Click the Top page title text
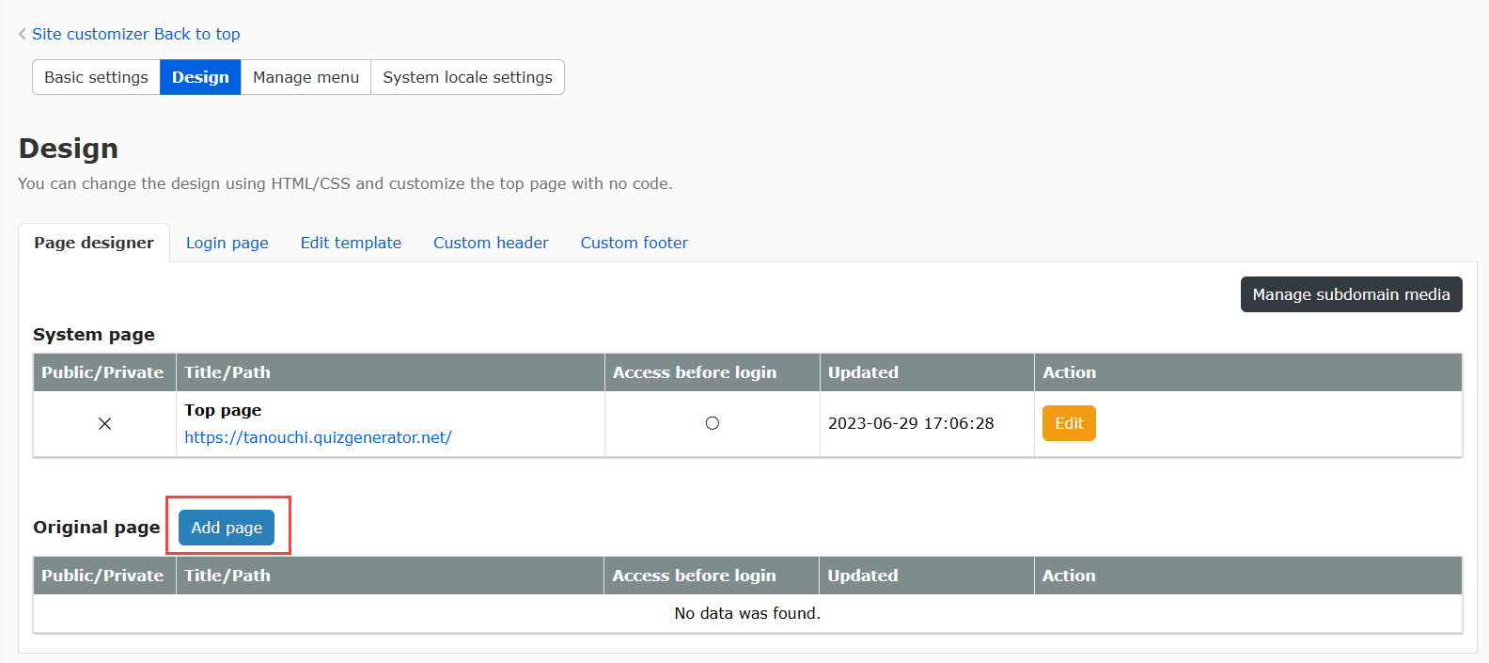Screen dimensions: 1489x663 (223, 410)
